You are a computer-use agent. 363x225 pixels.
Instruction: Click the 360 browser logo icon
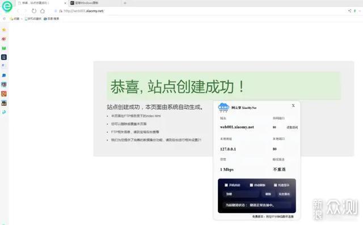[x=7, y=6]
